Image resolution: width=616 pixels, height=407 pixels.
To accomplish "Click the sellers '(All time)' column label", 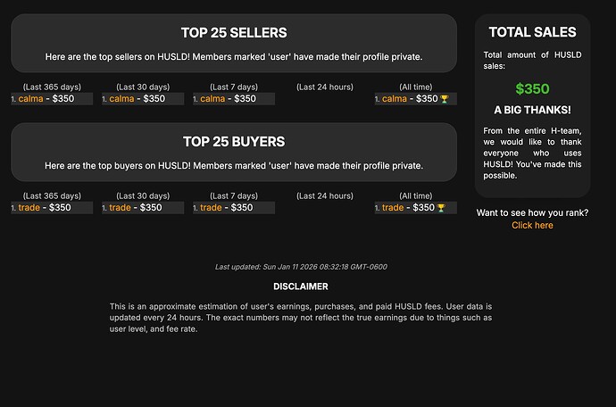I will (x=416, y=87).
